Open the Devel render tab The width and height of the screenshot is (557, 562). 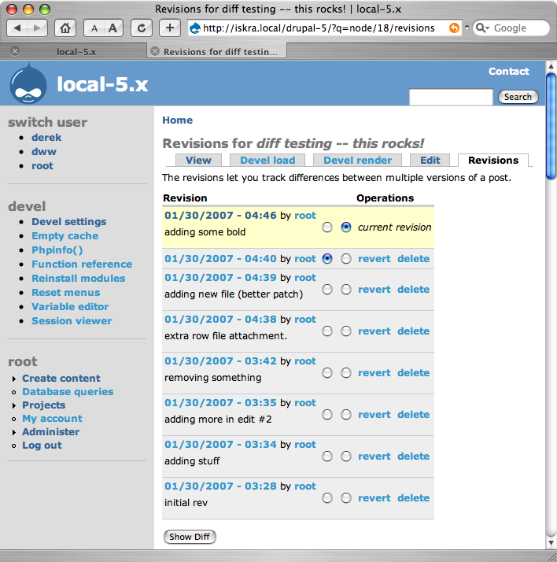coord(357,161)
